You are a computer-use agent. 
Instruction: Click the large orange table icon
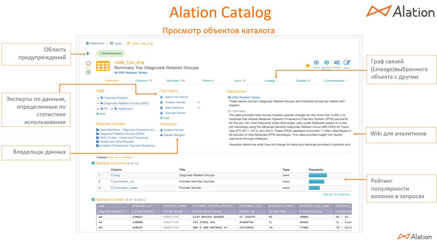(103, 66)
